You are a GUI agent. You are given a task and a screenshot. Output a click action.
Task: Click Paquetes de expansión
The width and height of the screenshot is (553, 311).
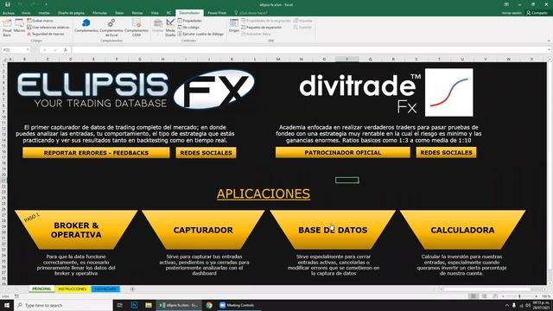tap(262, 27)
